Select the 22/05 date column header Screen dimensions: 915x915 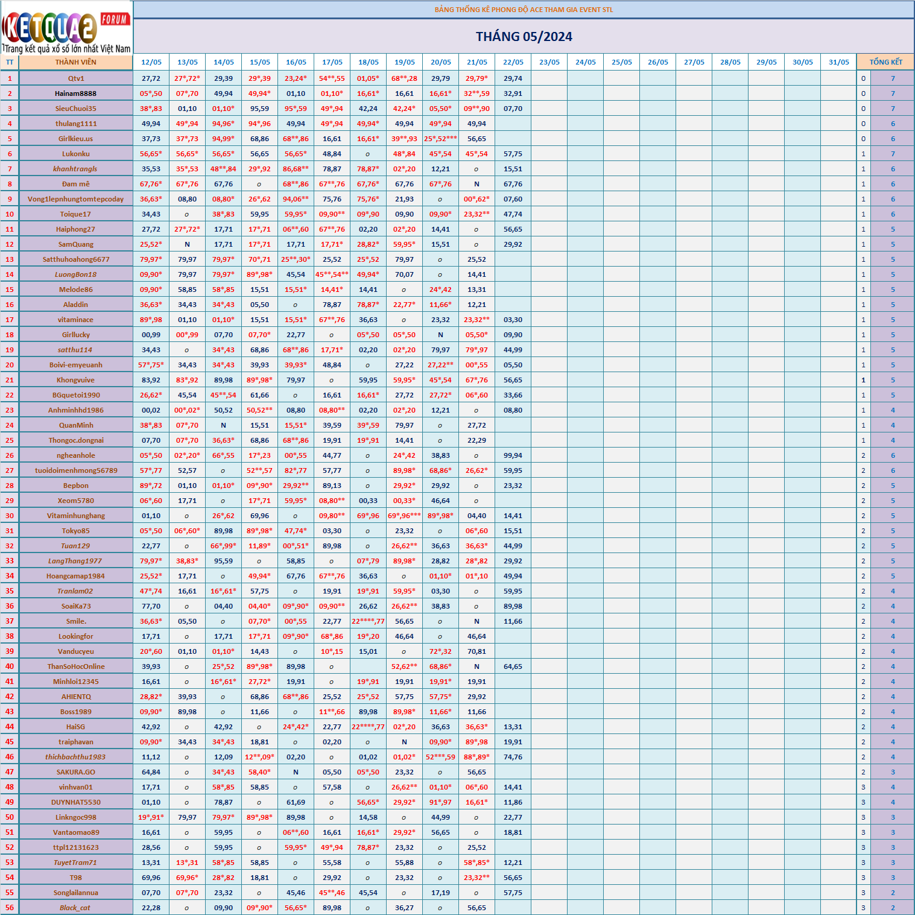pos(513,62)
